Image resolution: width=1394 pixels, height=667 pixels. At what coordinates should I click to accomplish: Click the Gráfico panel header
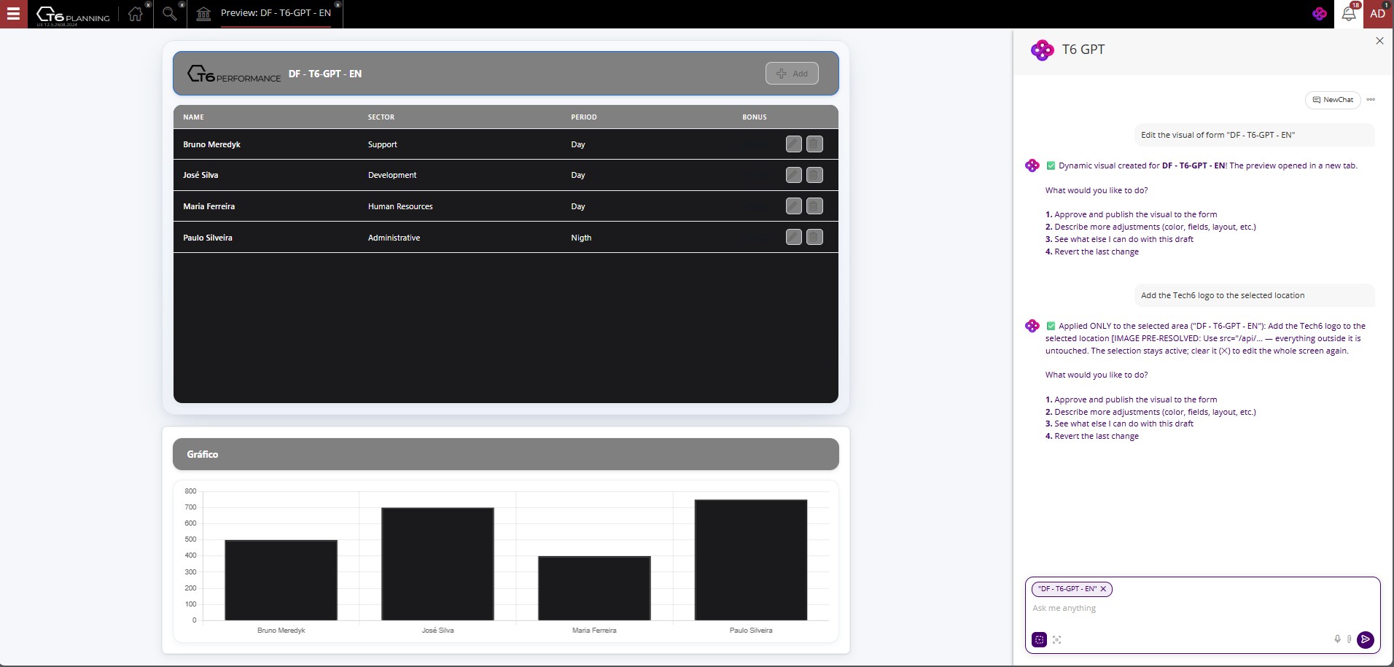506,454
